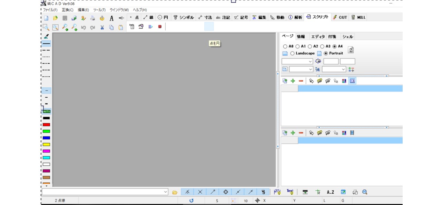Select the text tool letter A icon
Screen dimensions: 443x205
[111, 18]
